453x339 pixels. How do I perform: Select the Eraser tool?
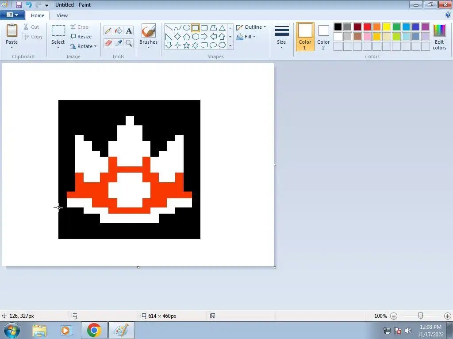coord(108,43)
